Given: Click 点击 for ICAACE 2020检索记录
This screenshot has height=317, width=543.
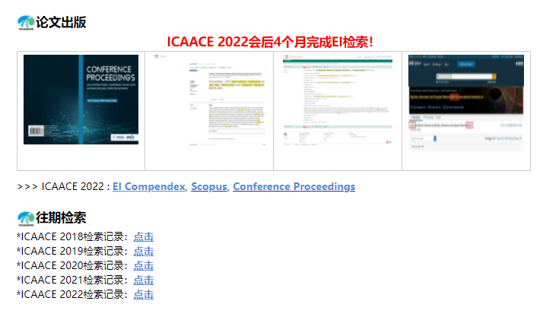Looking at the screenshot, I should coord(144,266).
